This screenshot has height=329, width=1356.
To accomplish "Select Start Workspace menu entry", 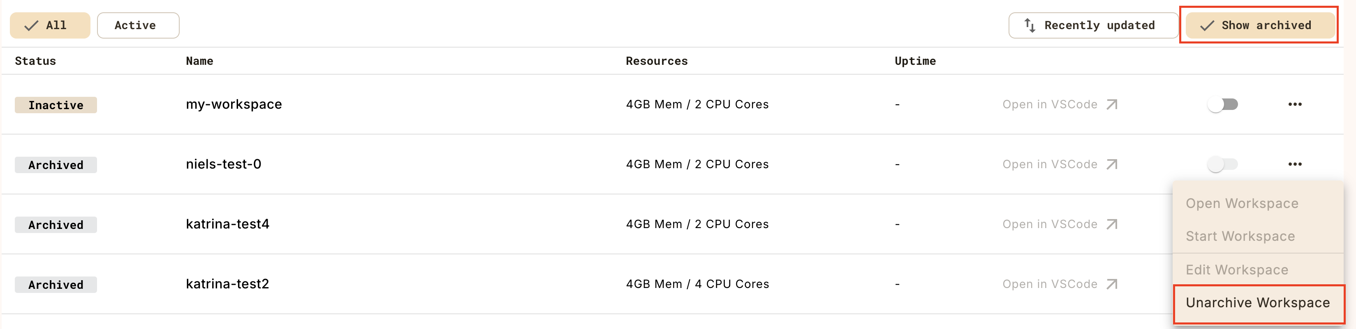I will tap(1240, 237).
